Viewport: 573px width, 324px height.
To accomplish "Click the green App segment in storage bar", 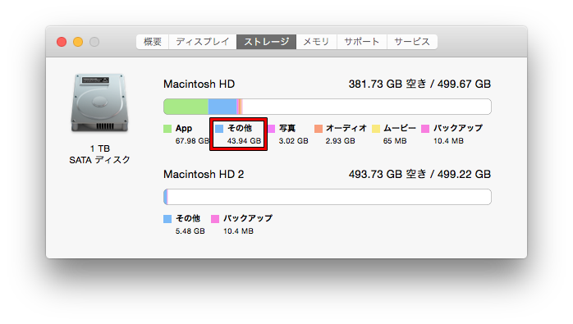I will click(x=186, y=107).
